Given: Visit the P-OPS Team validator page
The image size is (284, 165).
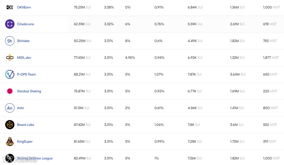Looking at the screenshot, I should pyautogui.click(x=27, y=74).
